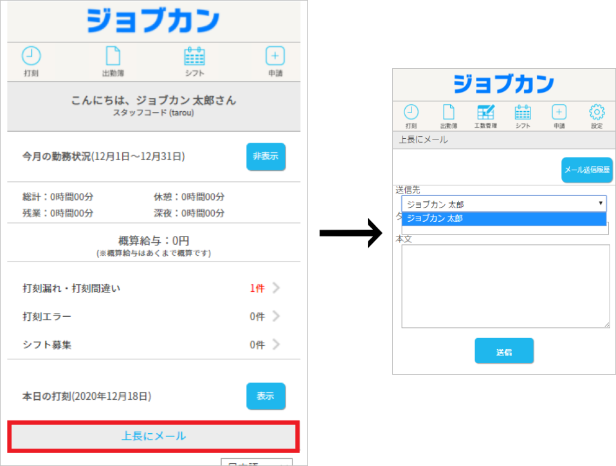Screen dimensions: 616x466
Task: Expand the 打刻エラー row chevron
Action: click(x=276, y=316)
